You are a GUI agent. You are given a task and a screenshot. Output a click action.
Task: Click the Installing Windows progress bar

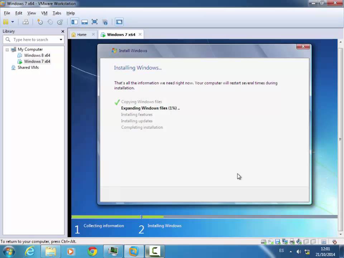(240, 217)
